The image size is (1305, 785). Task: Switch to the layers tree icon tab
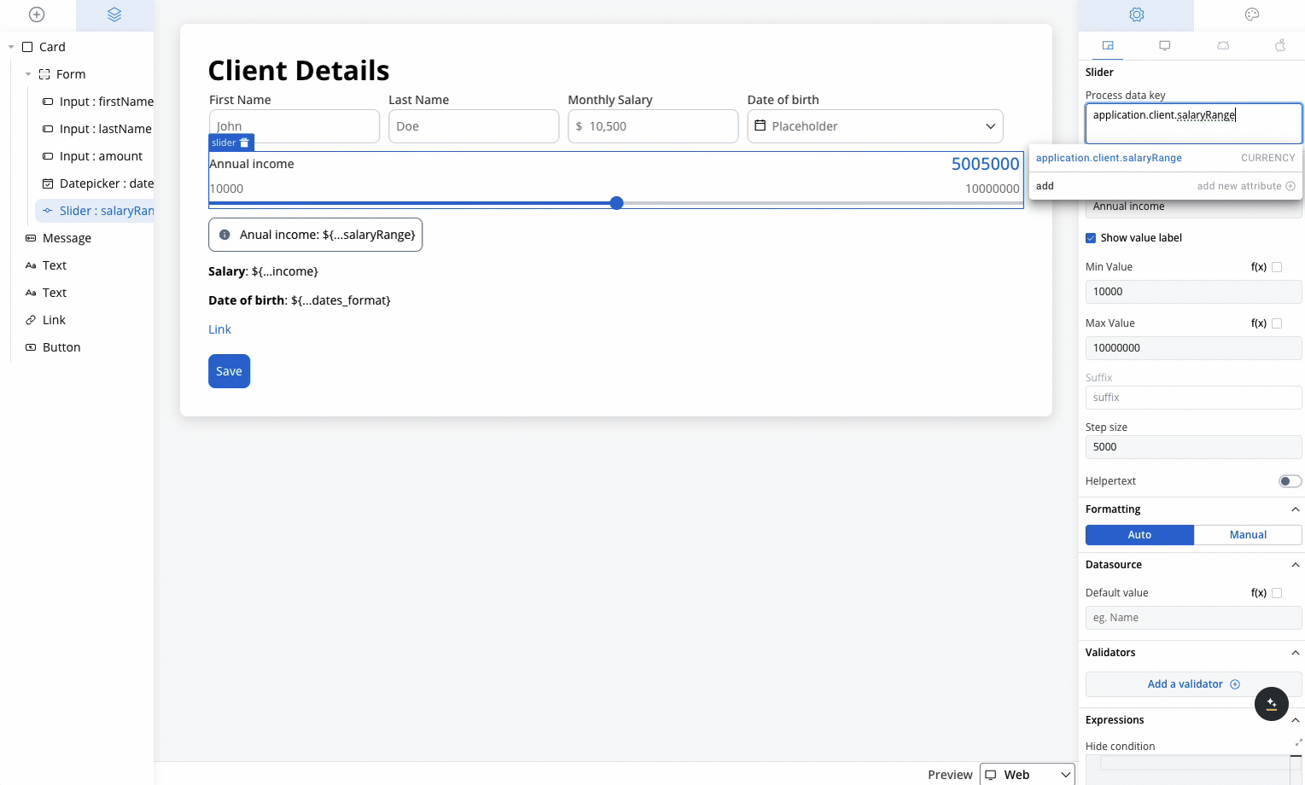click(114, 15)
